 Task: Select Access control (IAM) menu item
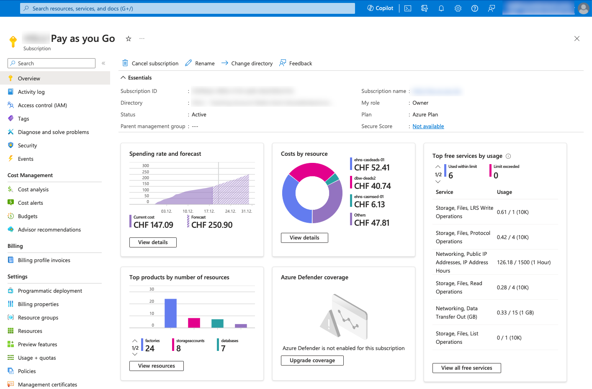pyautogui.click(x=42, y=106)
